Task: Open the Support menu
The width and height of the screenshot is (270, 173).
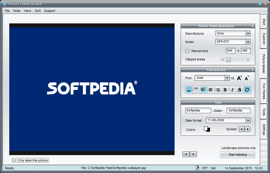Action: [x=50, y=11]
